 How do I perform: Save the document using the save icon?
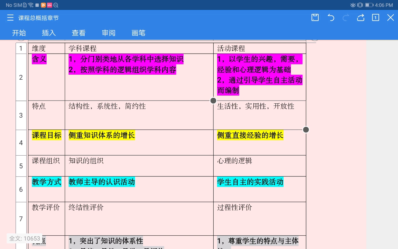pos(315,18)
